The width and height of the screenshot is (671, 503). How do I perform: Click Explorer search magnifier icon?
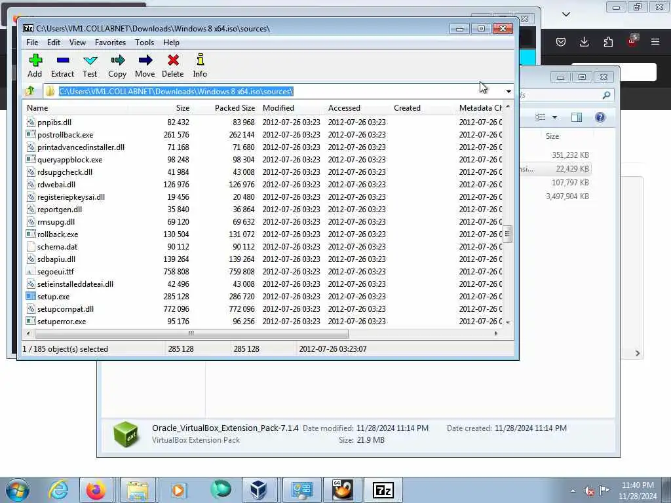point(606,95)
